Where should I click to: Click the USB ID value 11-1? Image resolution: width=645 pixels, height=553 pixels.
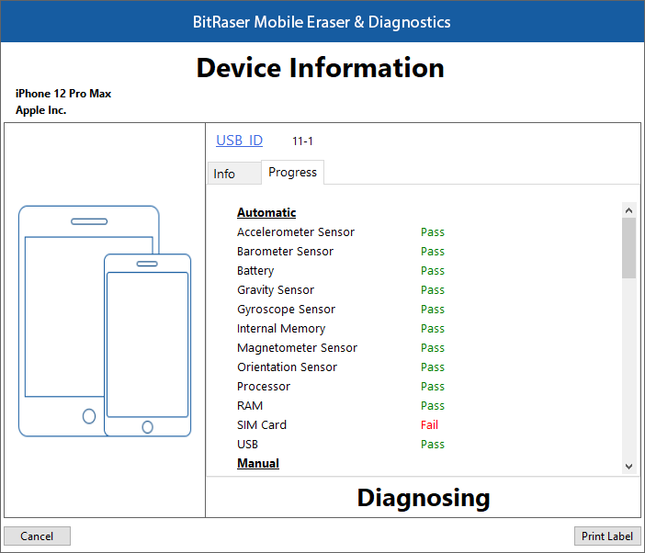click(x=302, y=141)
